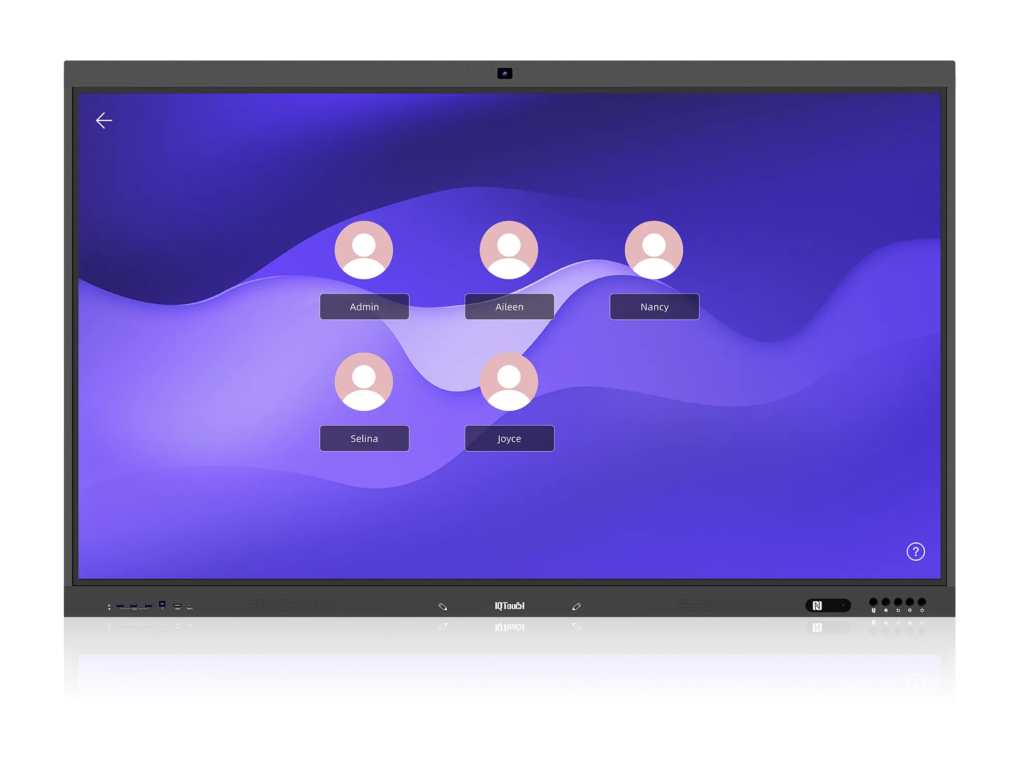Go back using the arrow icon

pos(104,120)
